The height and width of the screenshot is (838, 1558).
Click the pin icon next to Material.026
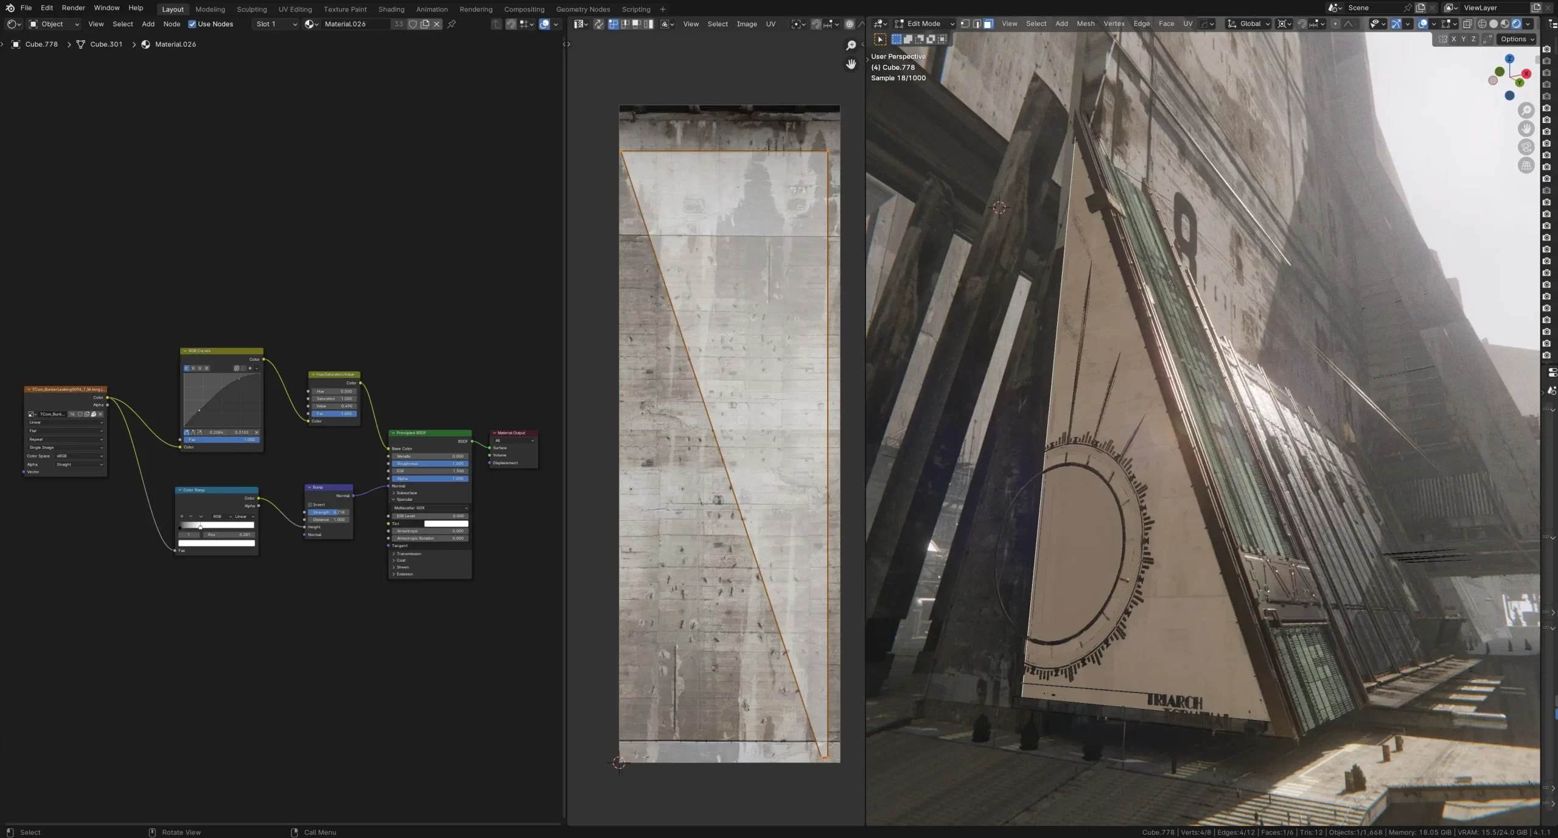452,24
